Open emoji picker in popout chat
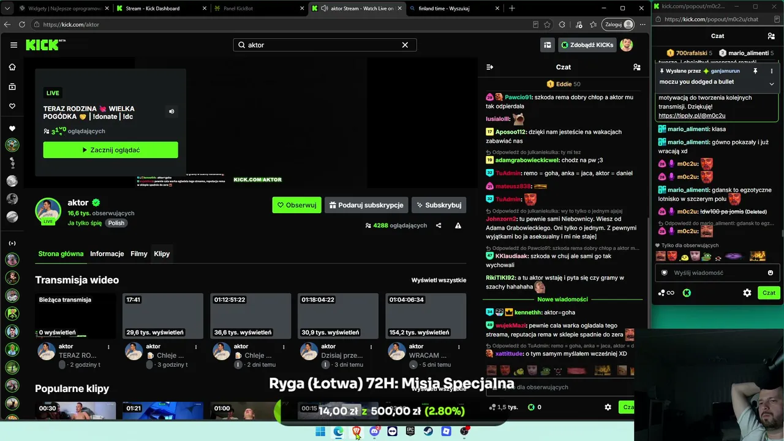The image size is (784, 441). click(771, 273)
